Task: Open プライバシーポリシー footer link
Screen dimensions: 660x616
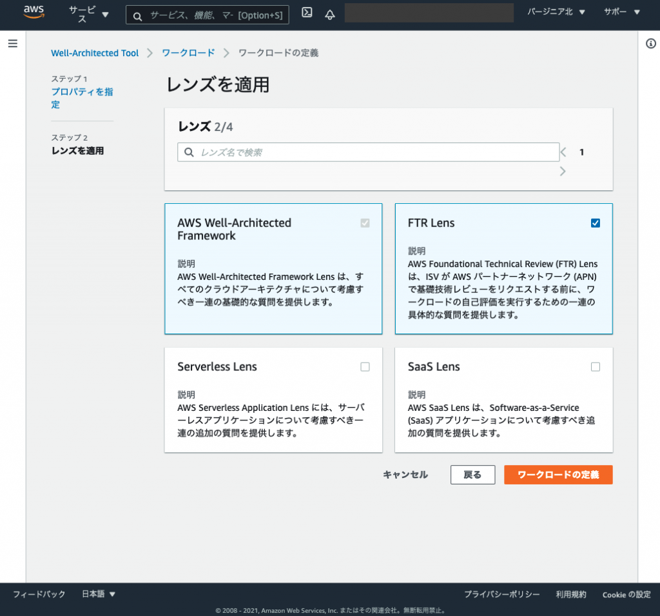Action: pyautogui.click(x=501, y=594)
